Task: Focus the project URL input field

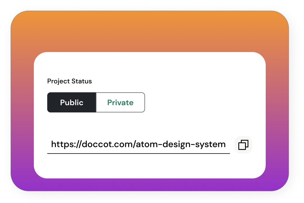Action: click(x=138, y=145)
